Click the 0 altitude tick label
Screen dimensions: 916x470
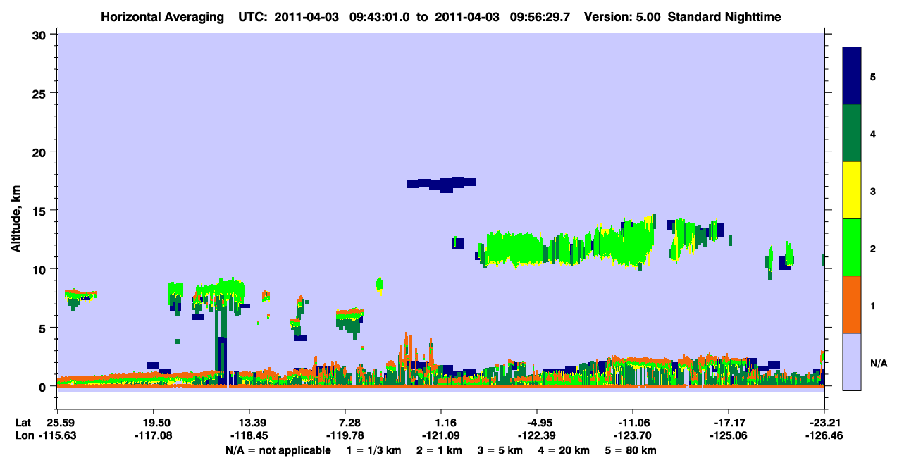44,386
